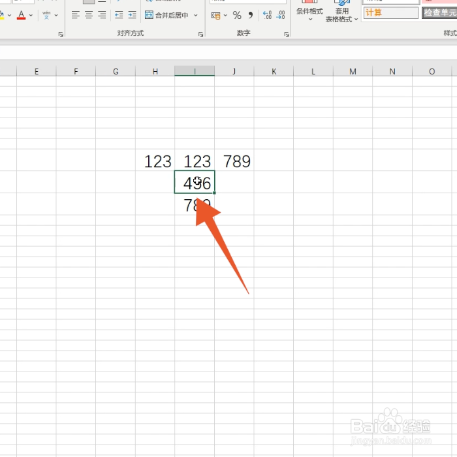Select column N header
457x457 pixels.
[392, 71]
